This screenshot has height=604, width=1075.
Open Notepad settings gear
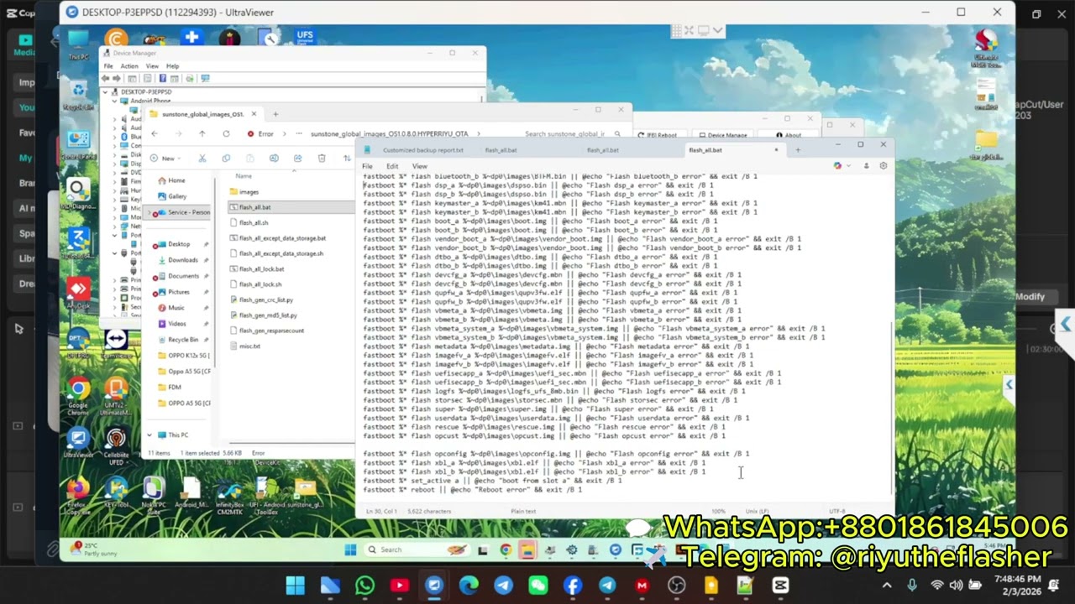883,166
